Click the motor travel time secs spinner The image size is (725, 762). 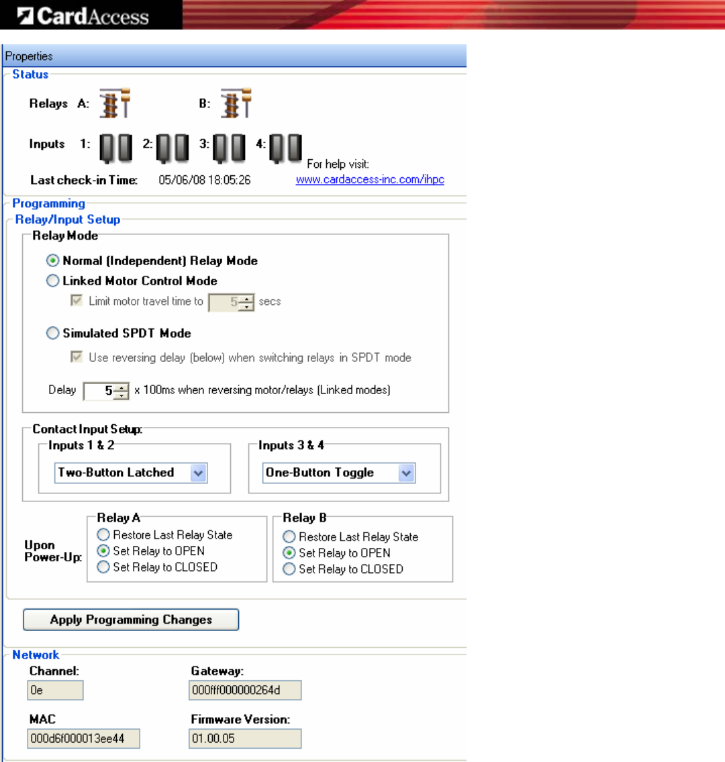pos(247,303)
